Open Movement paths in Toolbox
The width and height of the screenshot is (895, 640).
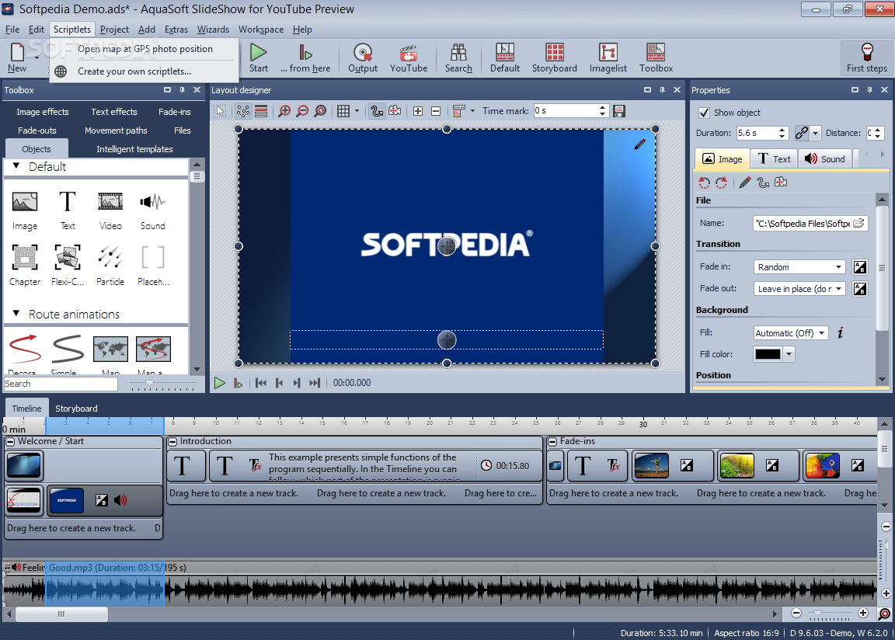[x=116, y=130]
